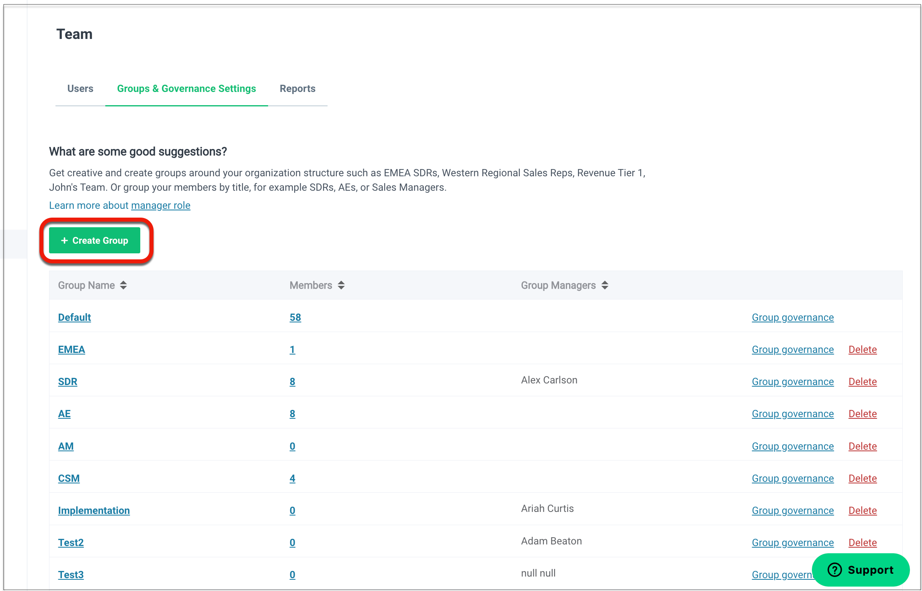Open Group governance for AM
This screenshot has height=591, width=922.
pyautogui.click(x=793, y=446)
